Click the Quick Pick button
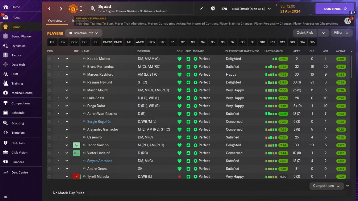The image size is (358, 201). click(305, 33)
